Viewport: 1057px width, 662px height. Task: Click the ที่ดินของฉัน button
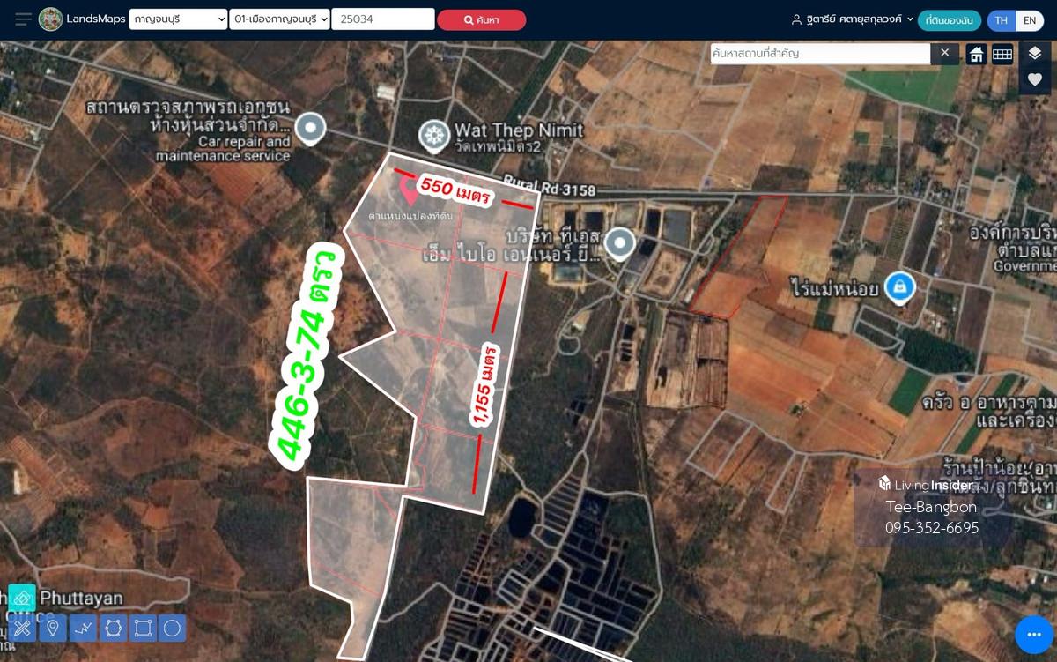pyautogui.click(x=950, y=20)
